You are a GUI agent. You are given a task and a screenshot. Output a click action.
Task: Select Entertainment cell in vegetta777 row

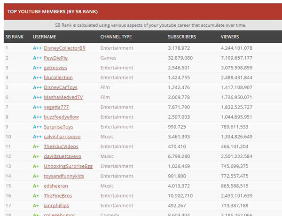point(117,107)
